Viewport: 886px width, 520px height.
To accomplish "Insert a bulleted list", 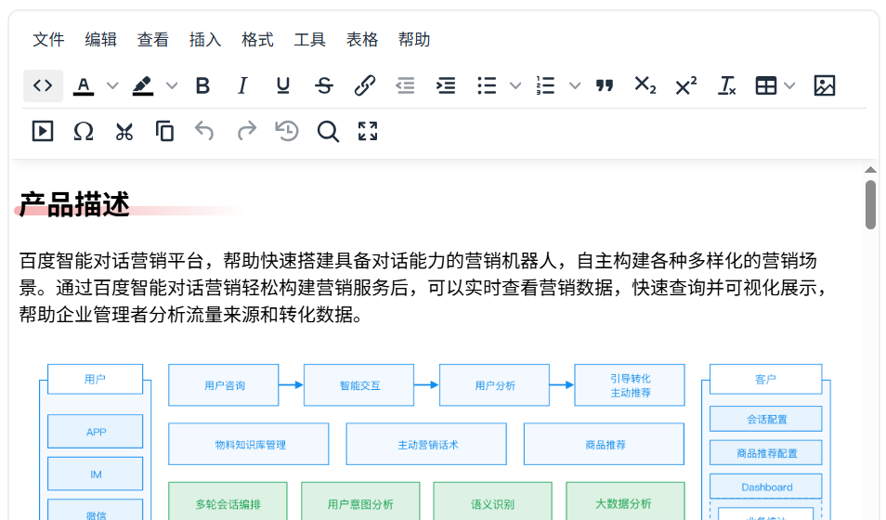I will click(487, 86).
